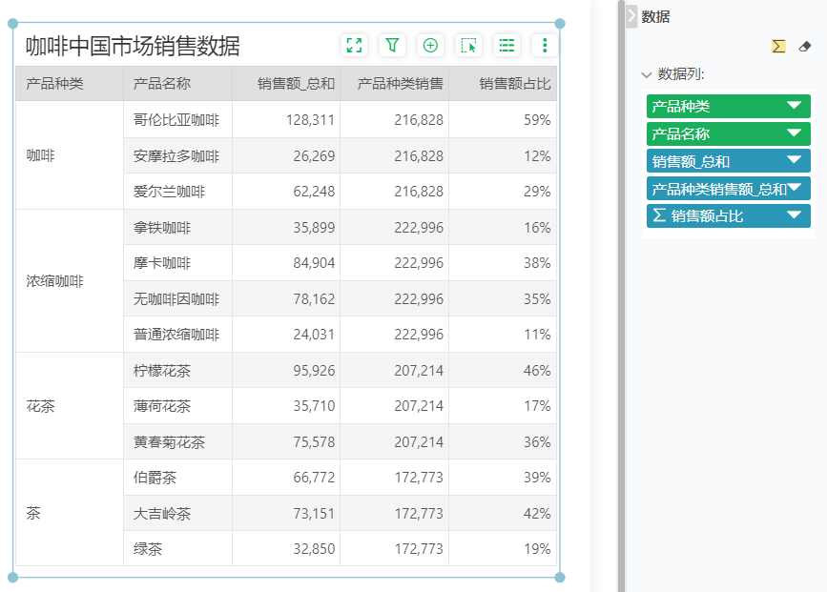
Task: Click the yellow sigma aggregate icon
Action: point(779,46)
